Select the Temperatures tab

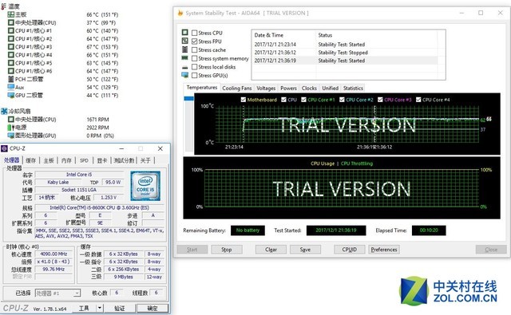pos(202,88)
